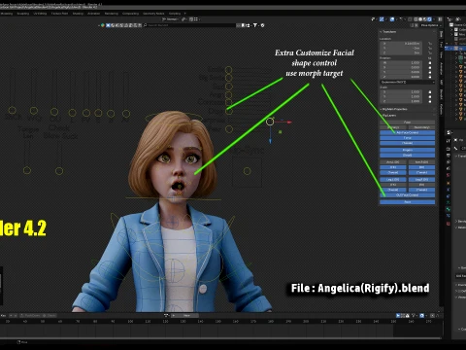466x350 pixels.
Task: Select solid viewport shading mode
Action: [420, 19]
